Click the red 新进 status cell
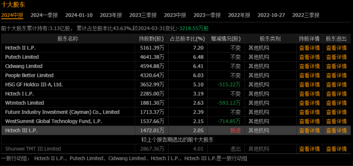The image size is (353, 166). [x=235, y=131]
